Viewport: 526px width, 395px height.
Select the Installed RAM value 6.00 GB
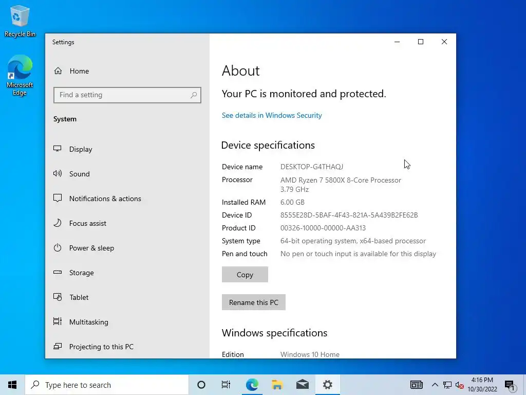point(292,202)
